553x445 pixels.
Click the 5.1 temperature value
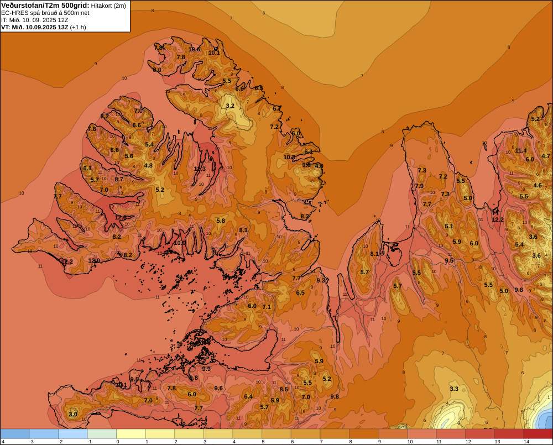click(449, 227)
